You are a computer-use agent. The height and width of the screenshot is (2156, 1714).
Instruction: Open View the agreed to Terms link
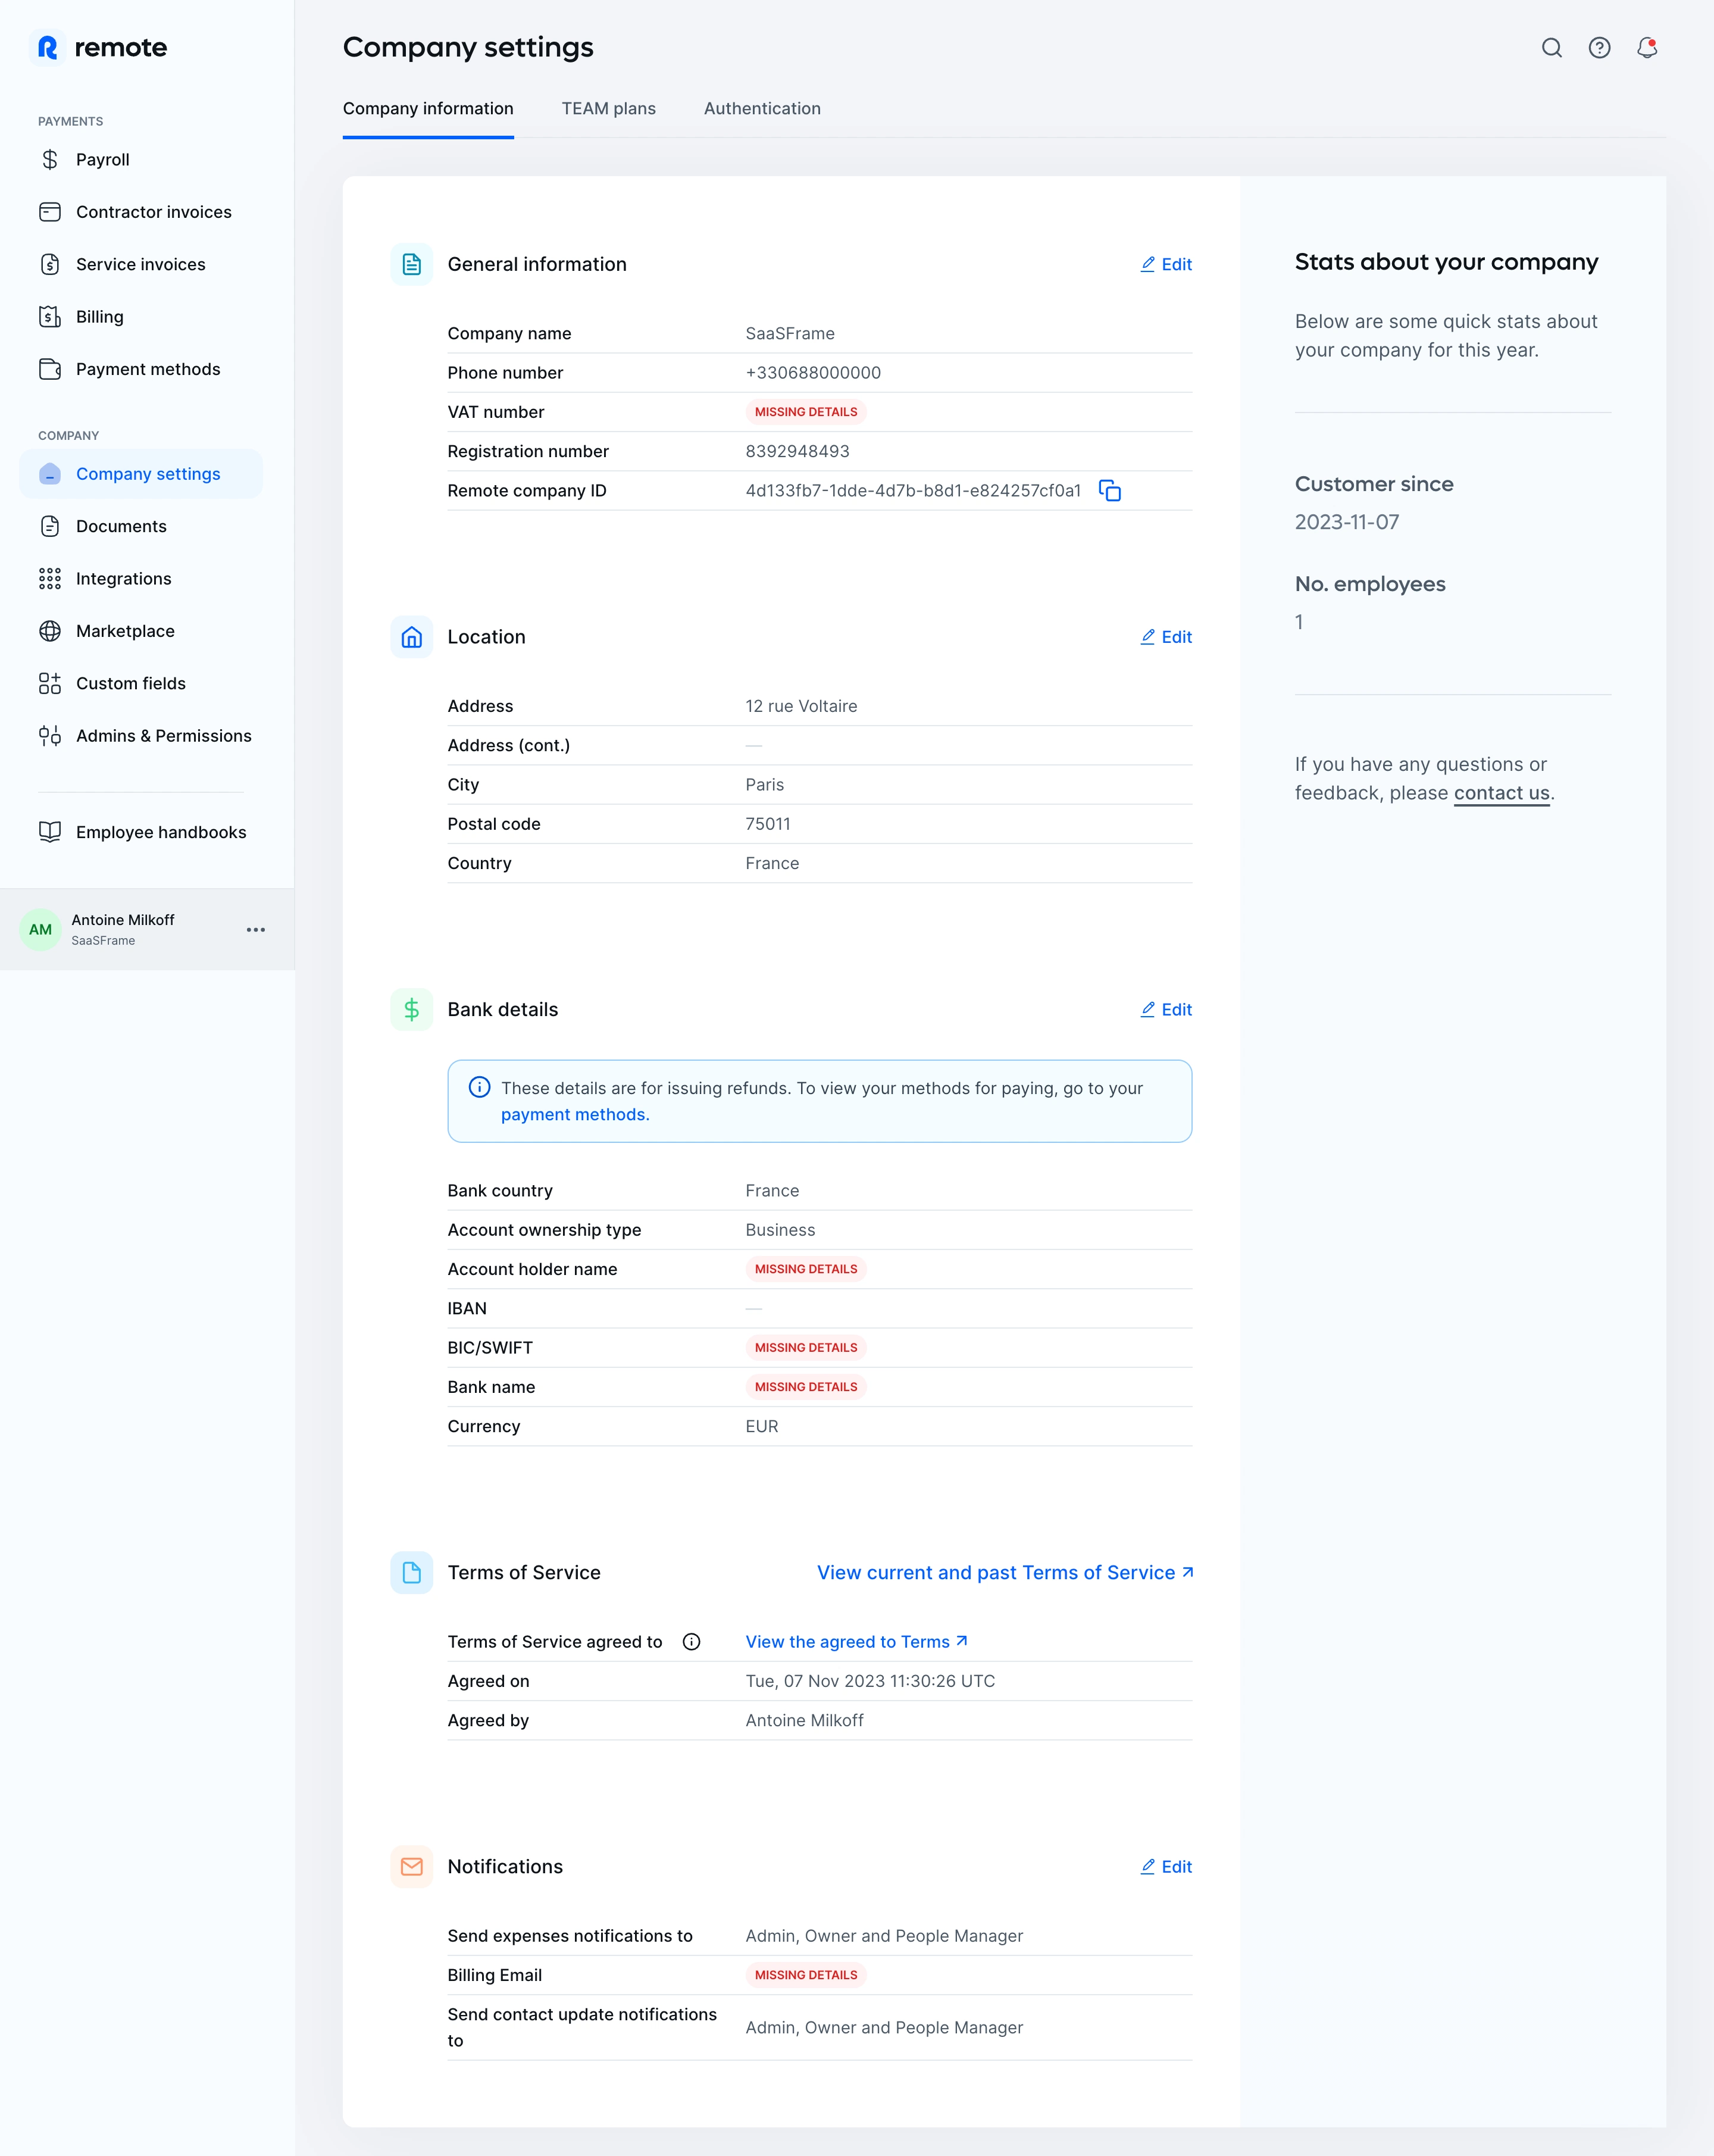pyautogui.click(x=857, y=1642)
